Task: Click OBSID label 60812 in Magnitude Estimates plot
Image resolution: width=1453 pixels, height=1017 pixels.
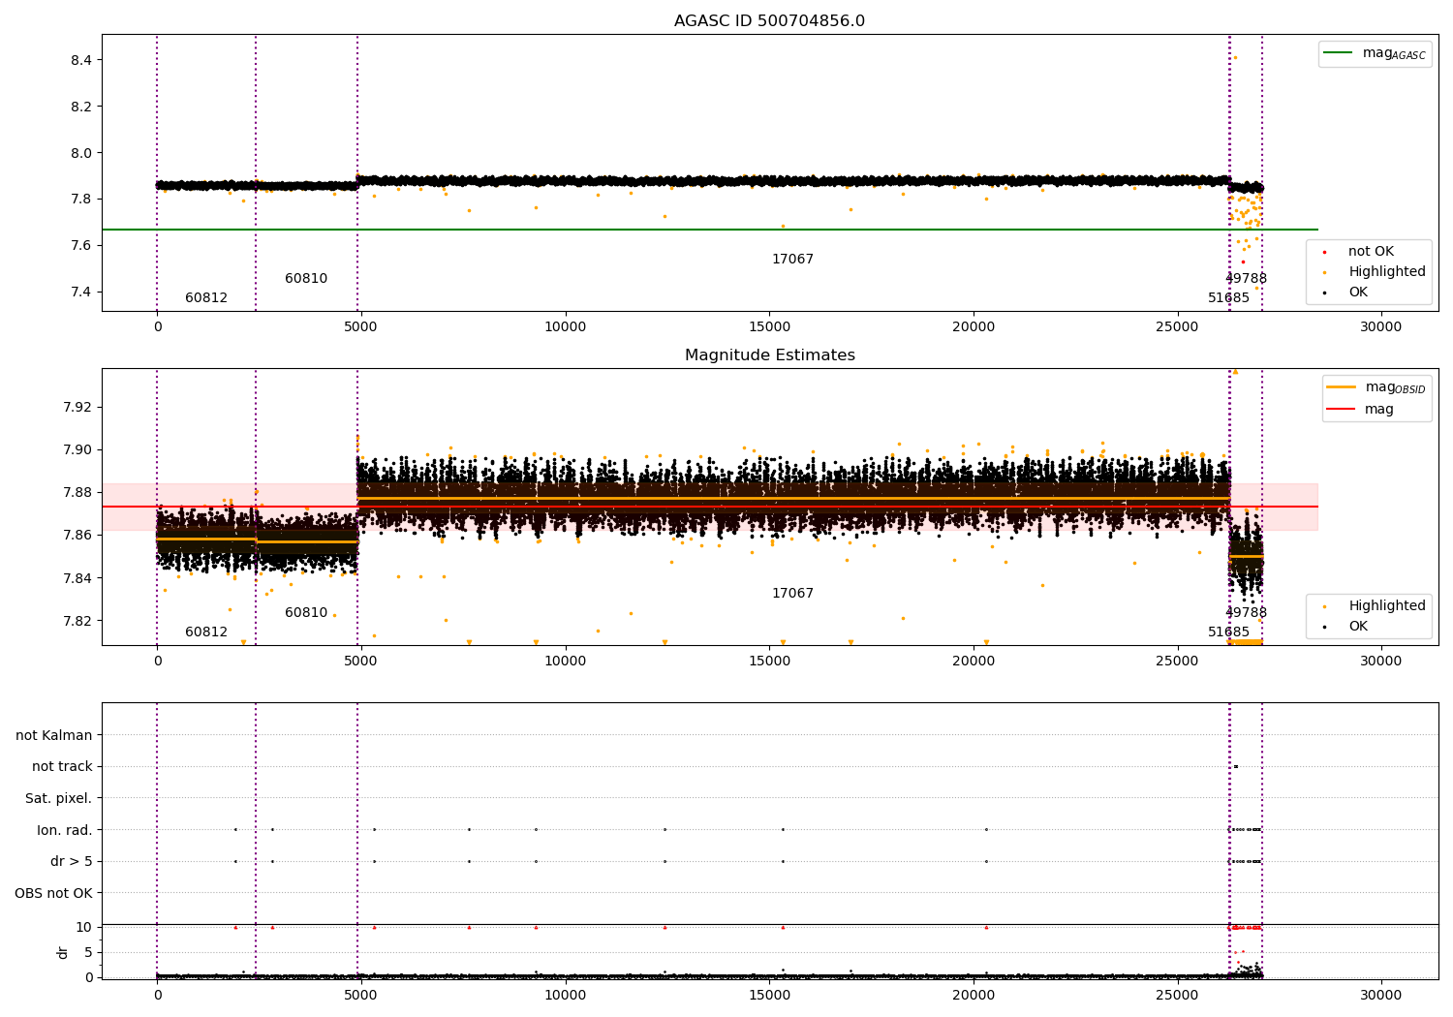Action: 206,632
